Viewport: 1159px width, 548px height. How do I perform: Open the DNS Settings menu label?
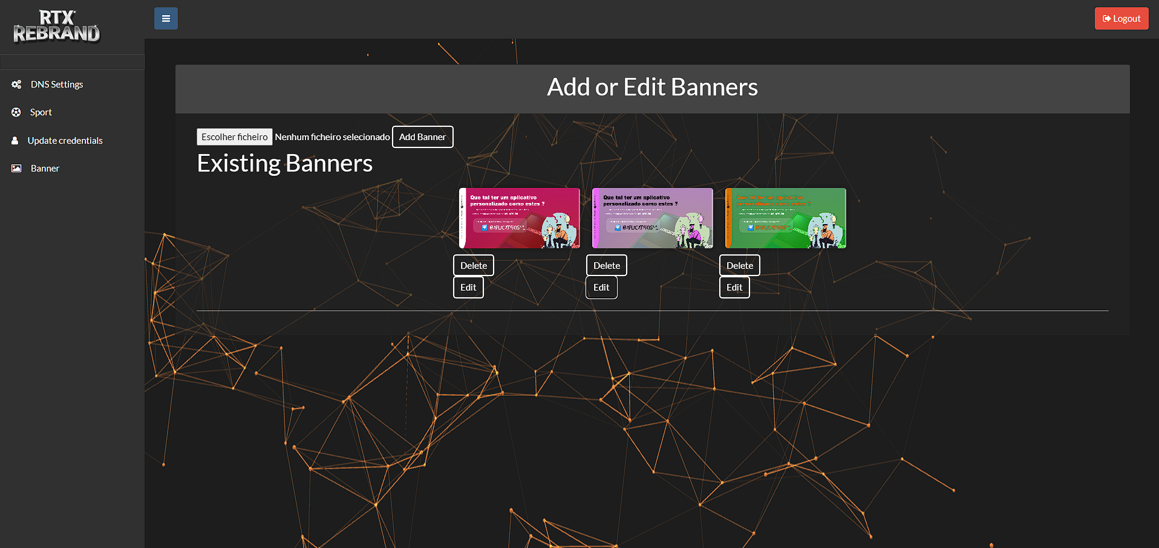tap(57, 85)
